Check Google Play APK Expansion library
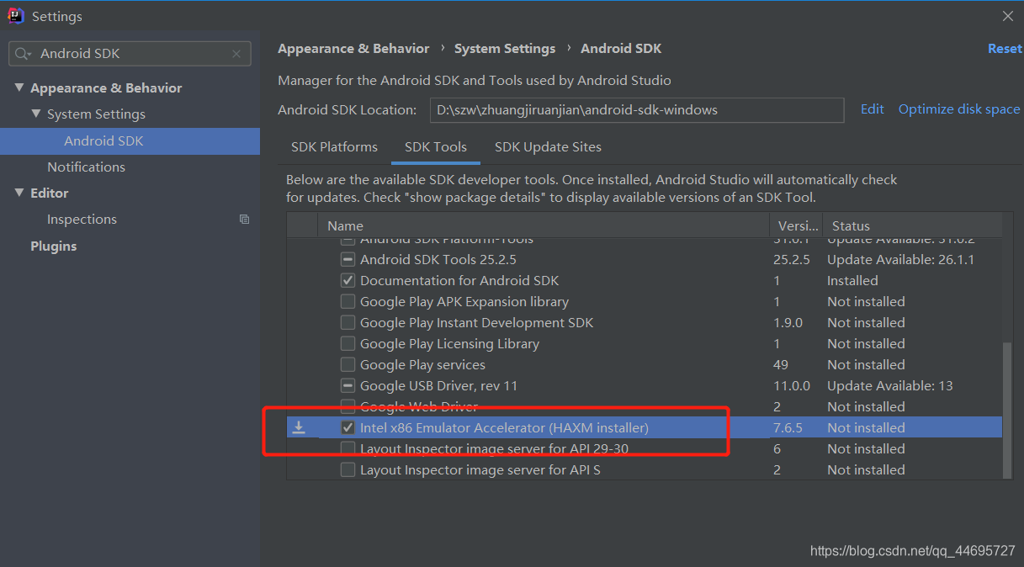 (348, 302)
